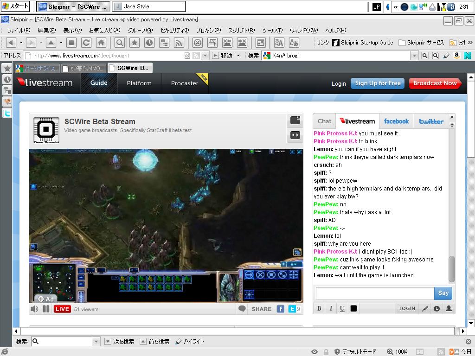The width and height of the screenshot is (475, 356).
Task: Expand the links toolbar overflow chevron
Action: point(470,43)
